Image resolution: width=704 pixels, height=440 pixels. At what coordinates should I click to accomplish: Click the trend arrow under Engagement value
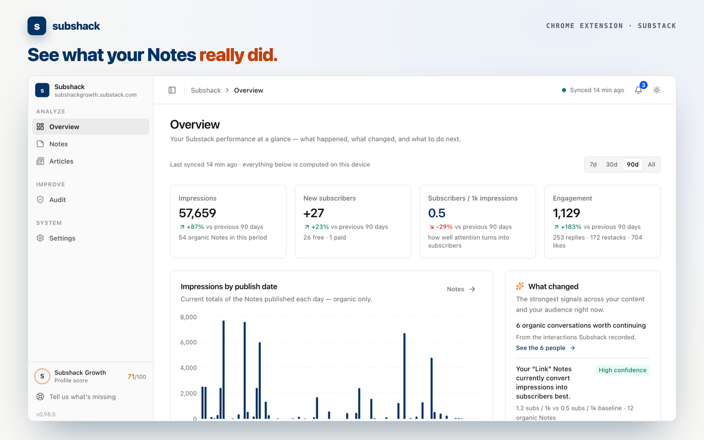click(x=556, y=227)
